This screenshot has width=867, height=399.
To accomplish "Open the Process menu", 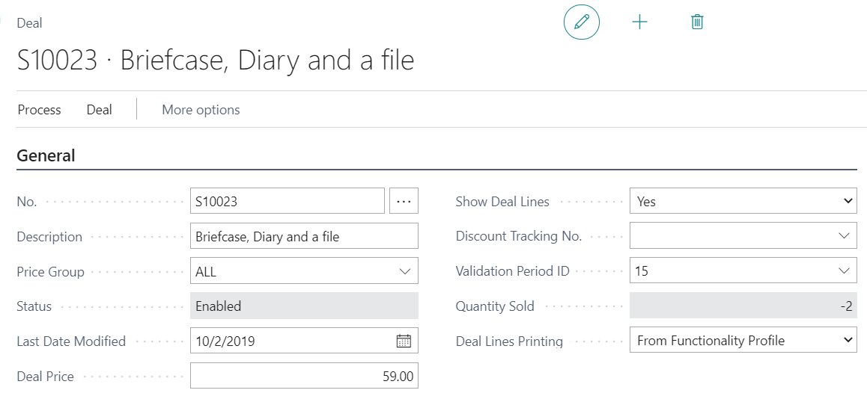I will (39, 110).
